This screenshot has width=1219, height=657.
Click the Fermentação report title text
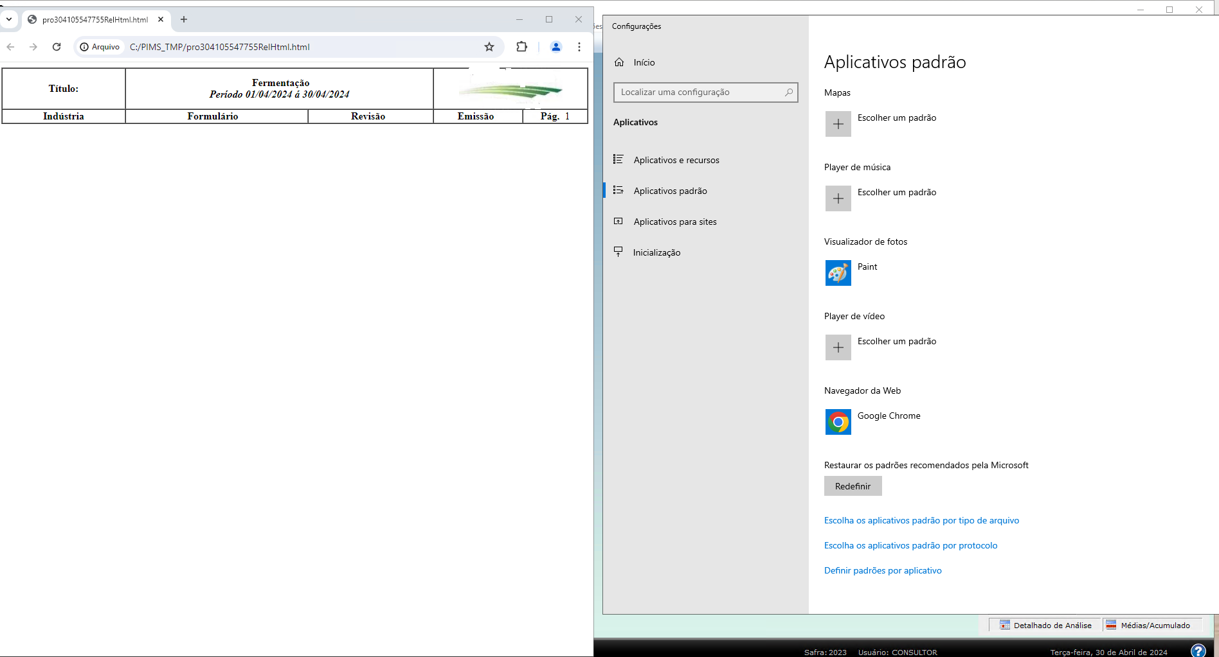tap(280, 83)
